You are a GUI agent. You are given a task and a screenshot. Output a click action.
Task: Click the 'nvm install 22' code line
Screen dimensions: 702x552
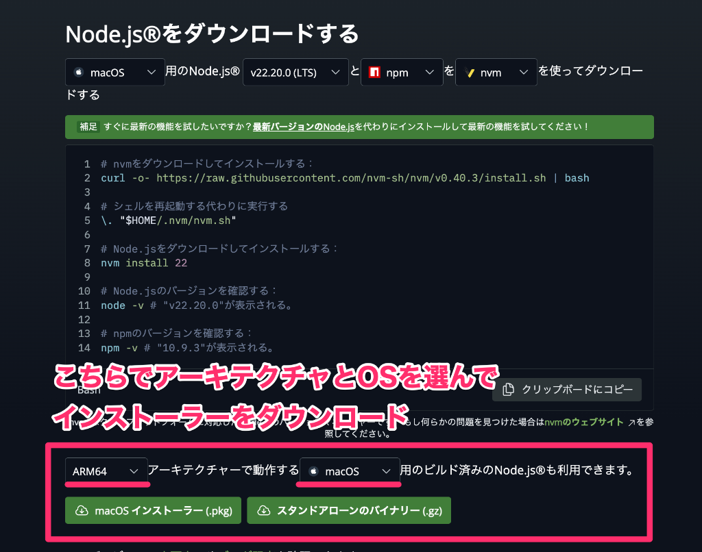click(x=144, y=263)
